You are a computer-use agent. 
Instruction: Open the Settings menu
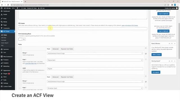(x=6, y=83)
